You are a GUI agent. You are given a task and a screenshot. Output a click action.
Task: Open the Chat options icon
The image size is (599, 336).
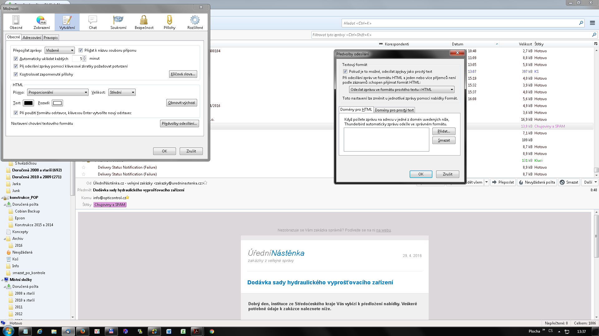[93, 22]
